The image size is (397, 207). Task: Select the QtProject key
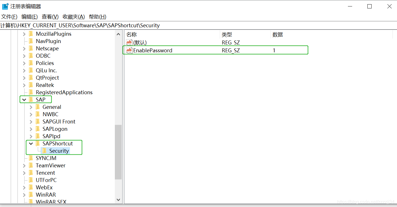(x=47, y=78)
